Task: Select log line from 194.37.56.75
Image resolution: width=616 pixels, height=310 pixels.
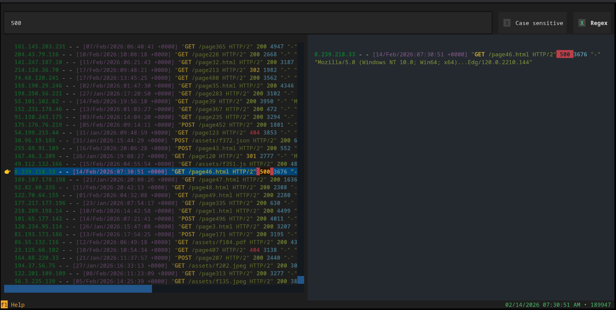Action: click(156, 266)
